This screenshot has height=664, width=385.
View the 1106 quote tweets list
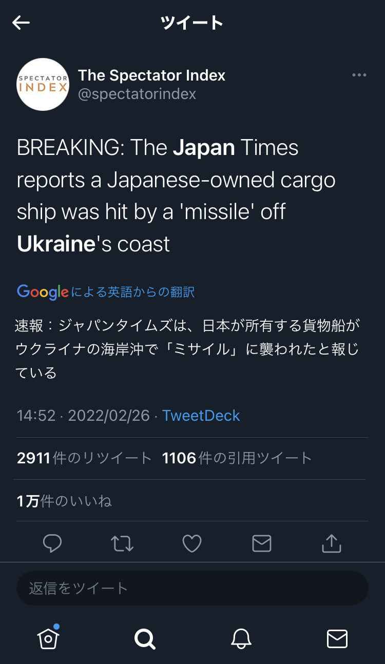click(x=237, y=458)
